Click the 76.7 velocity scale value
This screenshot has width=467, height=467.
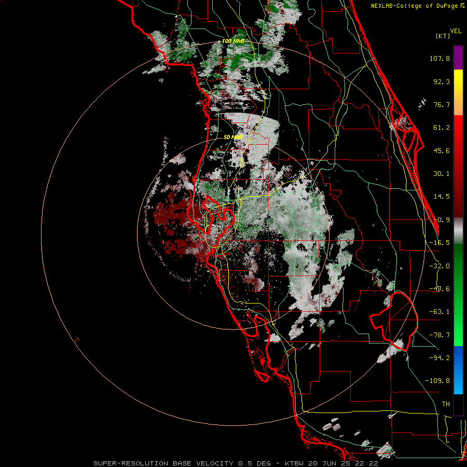[x=442, y=104]
